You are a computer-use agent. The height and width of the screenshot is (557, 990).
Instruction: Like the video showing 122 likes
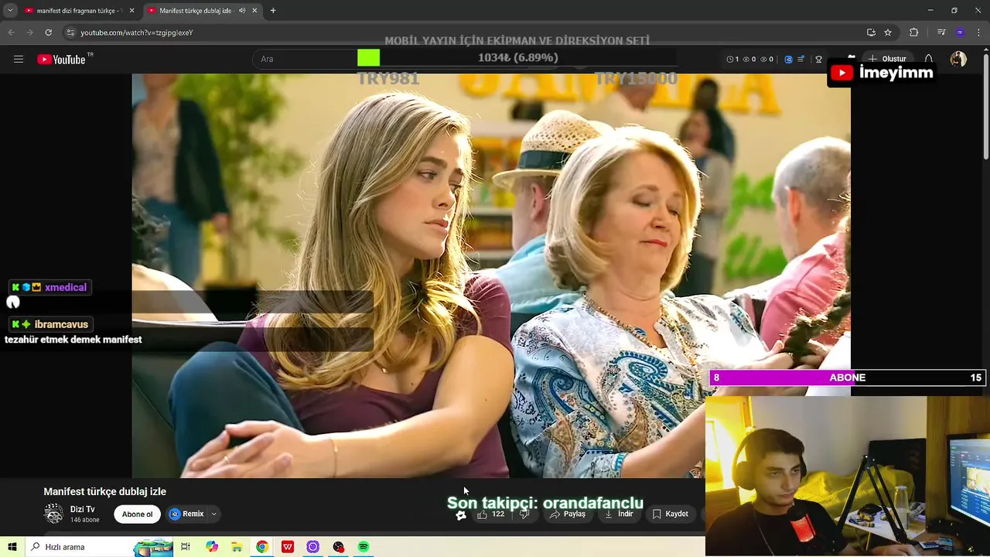491,514
